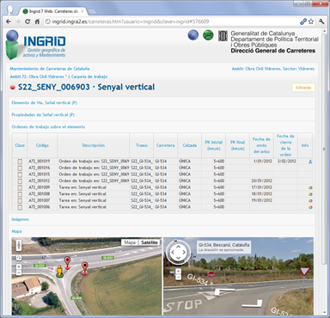Collapse the Imágenes section
This screenshot has width=330, height=318.
coord(21,219)
